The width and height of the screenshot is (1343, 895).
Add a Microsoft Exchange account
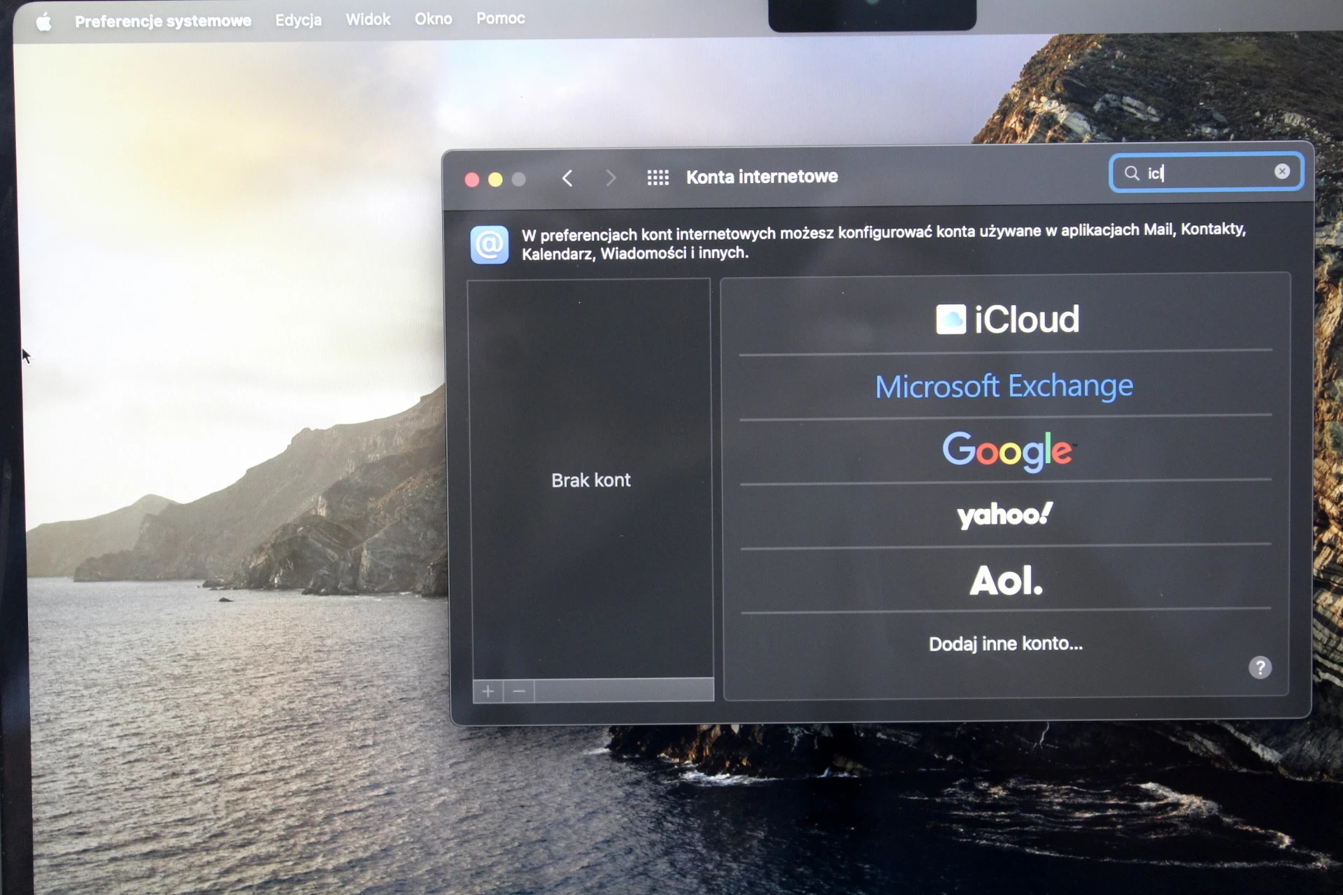[1004, 386]
